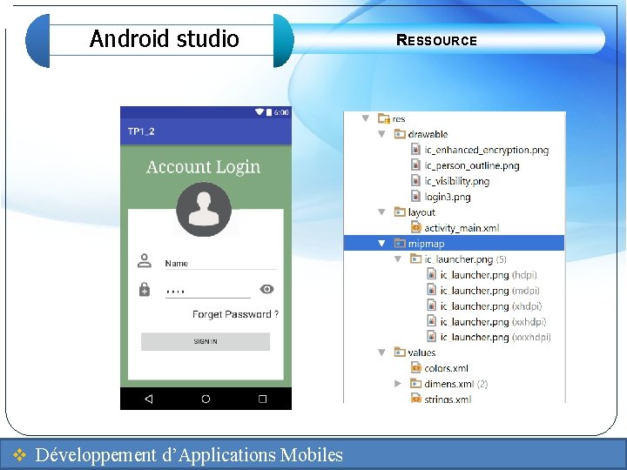Collapse the ic_launcher.png (5) group arrow
The height and width of the screenshot is (470, 627).
point(398,259)
